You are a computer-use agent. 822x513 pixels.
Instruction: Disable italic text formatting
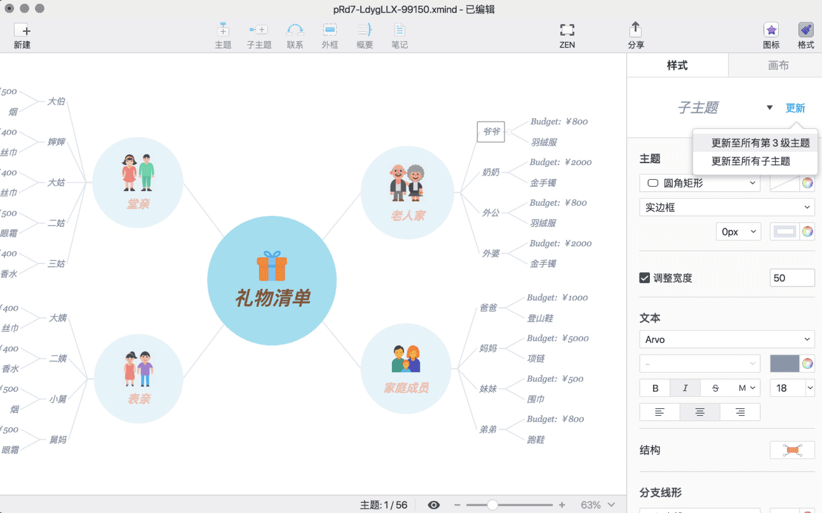(x=685, y=387)
